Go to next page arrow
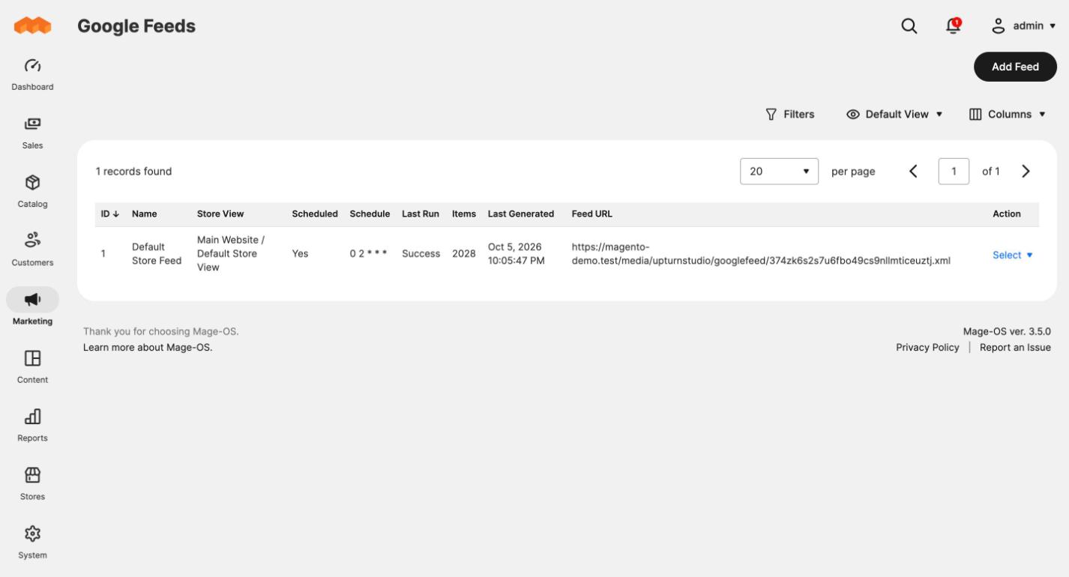The image size is (1069, 577). 1026,171
